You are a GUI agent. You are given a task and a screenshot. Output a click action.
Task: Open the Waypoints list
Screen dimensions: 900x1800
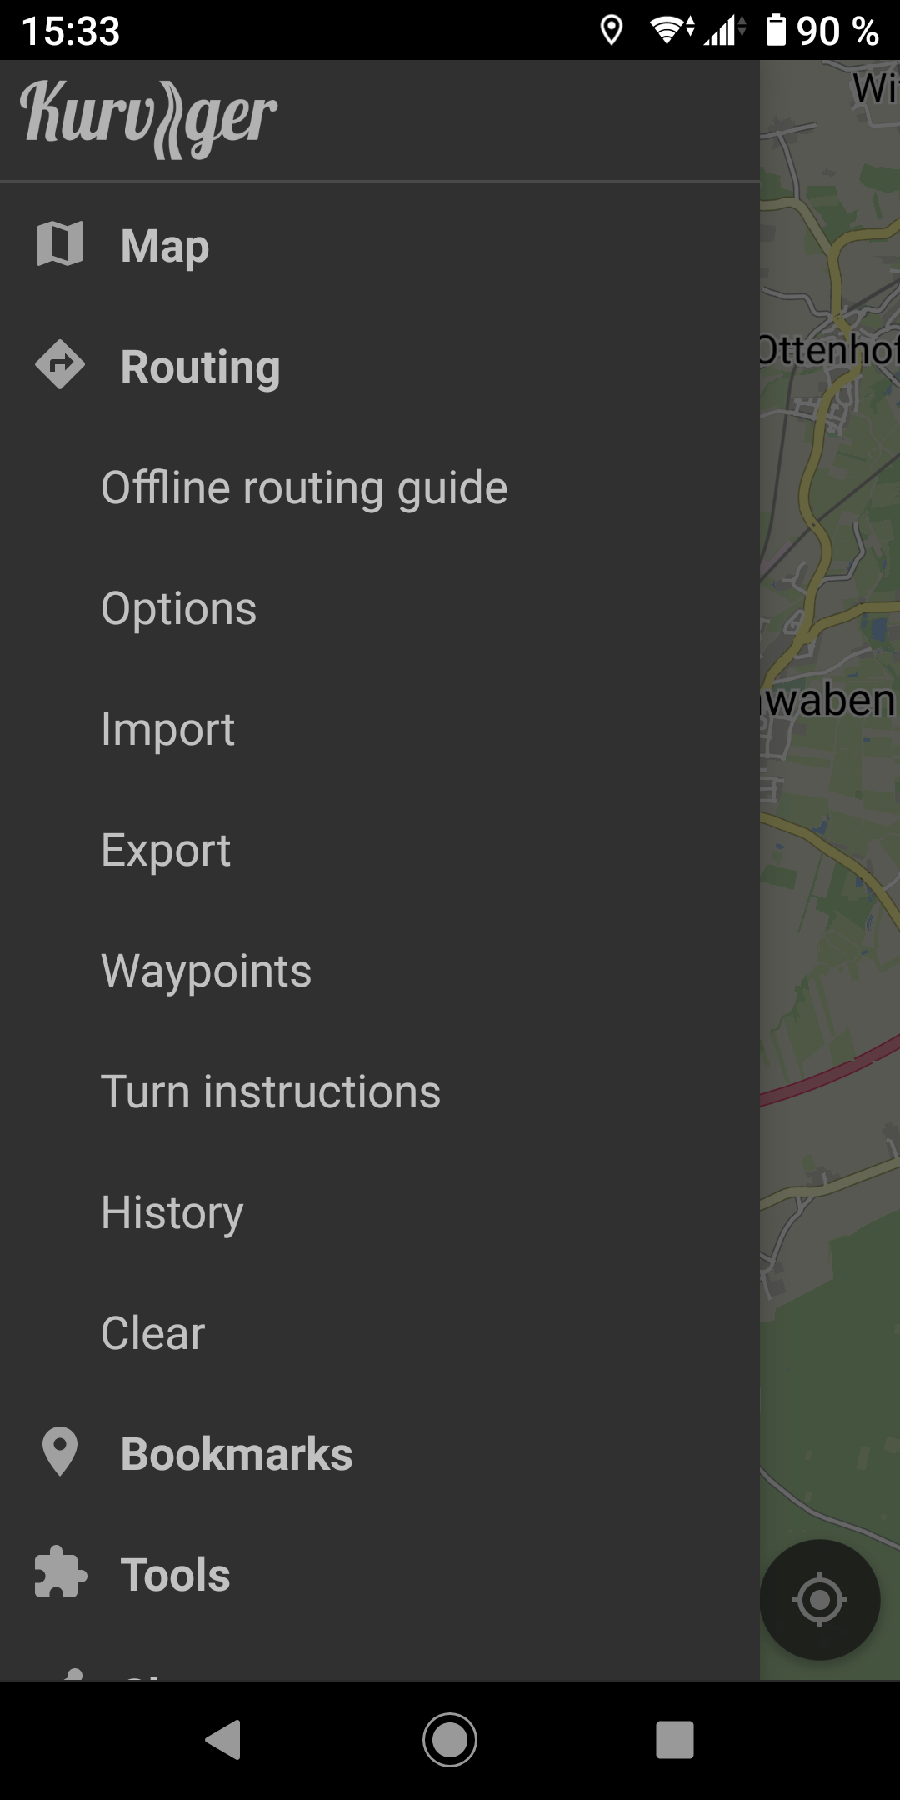click(380, 971)
